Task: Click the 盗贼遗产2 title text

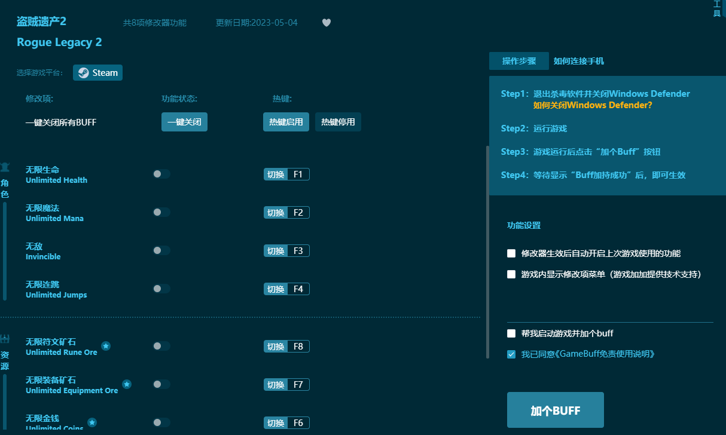Action: 41,22
